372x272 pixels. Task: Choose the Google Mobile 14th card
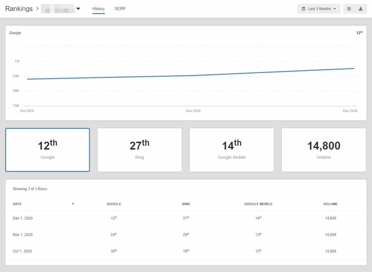point(231,150)
